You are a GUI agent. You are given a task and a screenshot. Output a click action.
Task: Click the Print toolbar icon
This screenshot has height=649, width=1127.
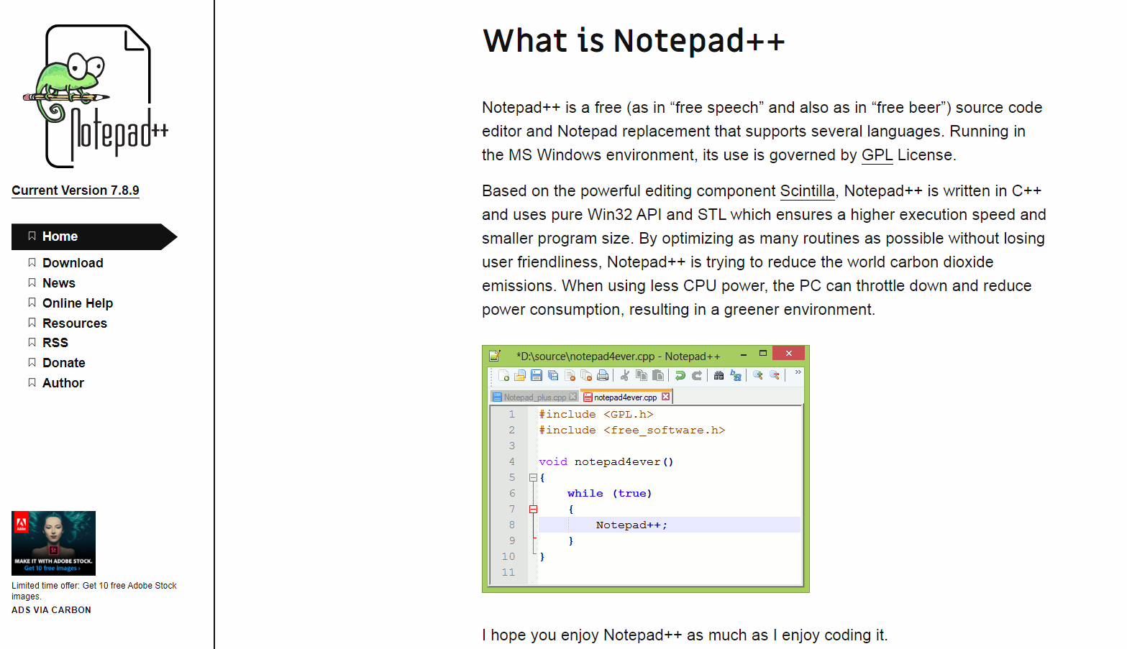603,375
